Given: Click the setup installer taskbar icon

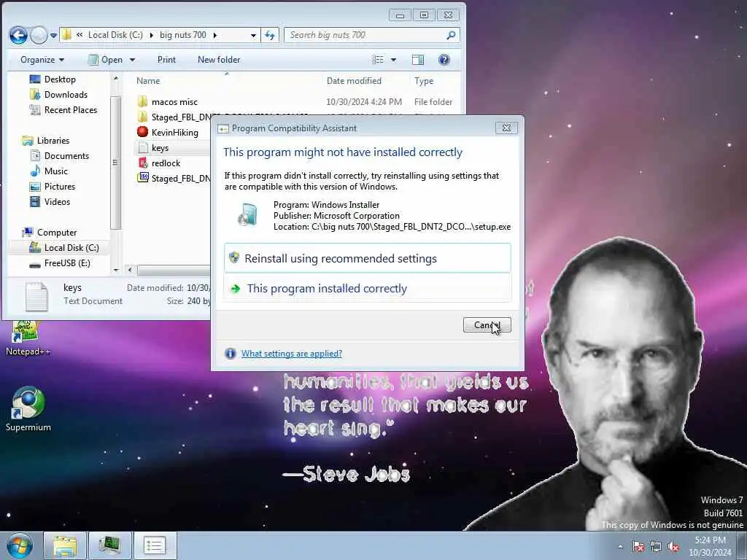Looking at the screenshot, I should point(110,545).
